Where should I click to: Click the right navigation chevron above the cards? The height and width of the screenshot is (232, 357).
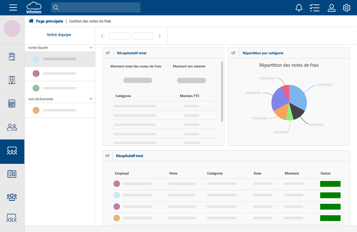(160, 36)
